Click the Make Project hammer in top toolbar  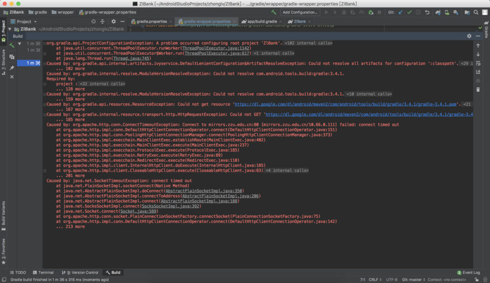(x=274, y=12)
